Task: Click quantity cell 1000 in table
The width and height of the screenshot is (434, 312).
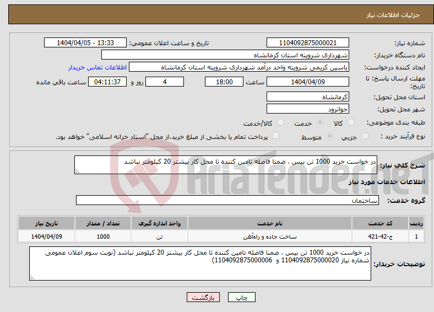Action: pyautogui.click(x=103, y=236)
